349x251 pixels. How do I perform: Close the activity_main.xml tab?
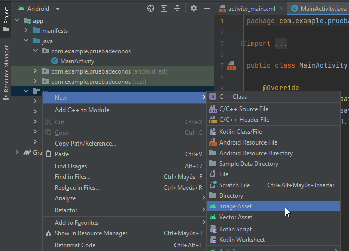pos(281,8)
